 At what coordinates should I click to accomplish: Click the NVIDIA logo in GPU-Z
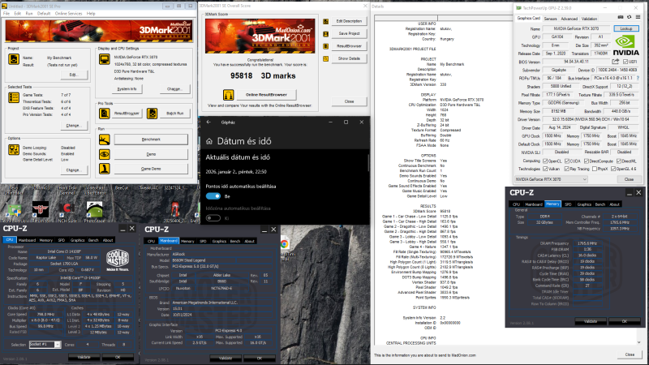625,45
